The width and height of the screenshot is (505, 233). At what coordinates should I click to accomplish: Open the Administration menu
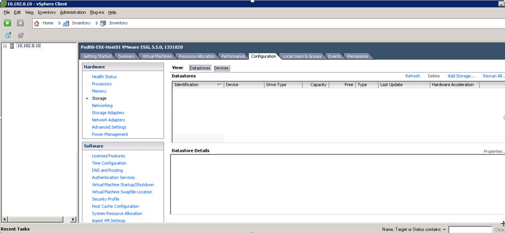click(72, 12)
